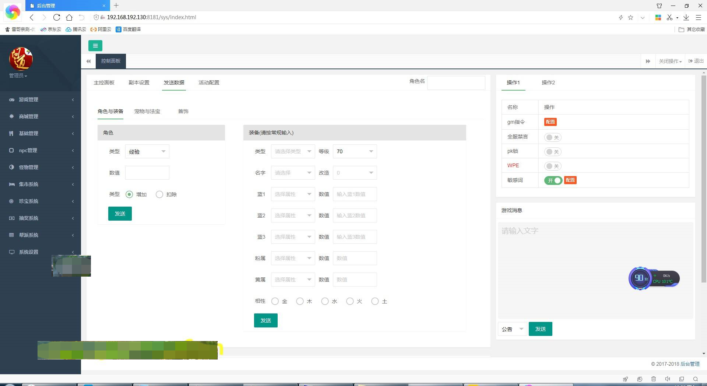Select the 珍宝系统 treasure system icon

pyautogui.click(x=11, y=201)
